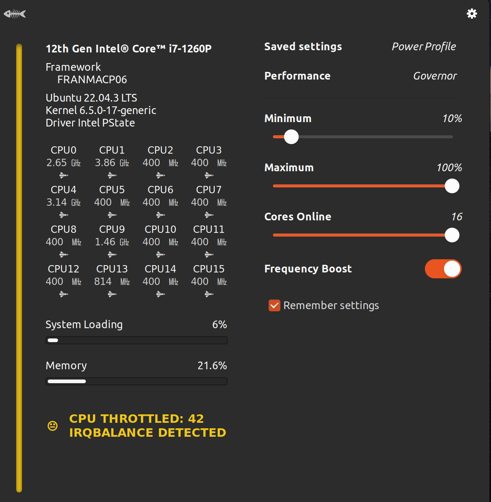Open the settings gear icon
Viewport: 491px width, 502px height.
(472, 14)
